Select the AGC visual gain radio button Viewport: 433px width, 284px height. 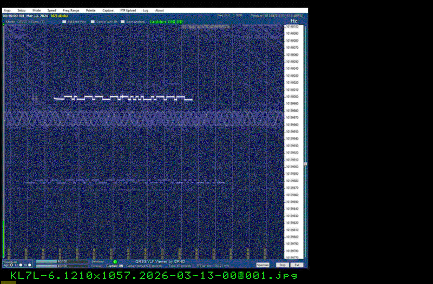coord(11,265)
